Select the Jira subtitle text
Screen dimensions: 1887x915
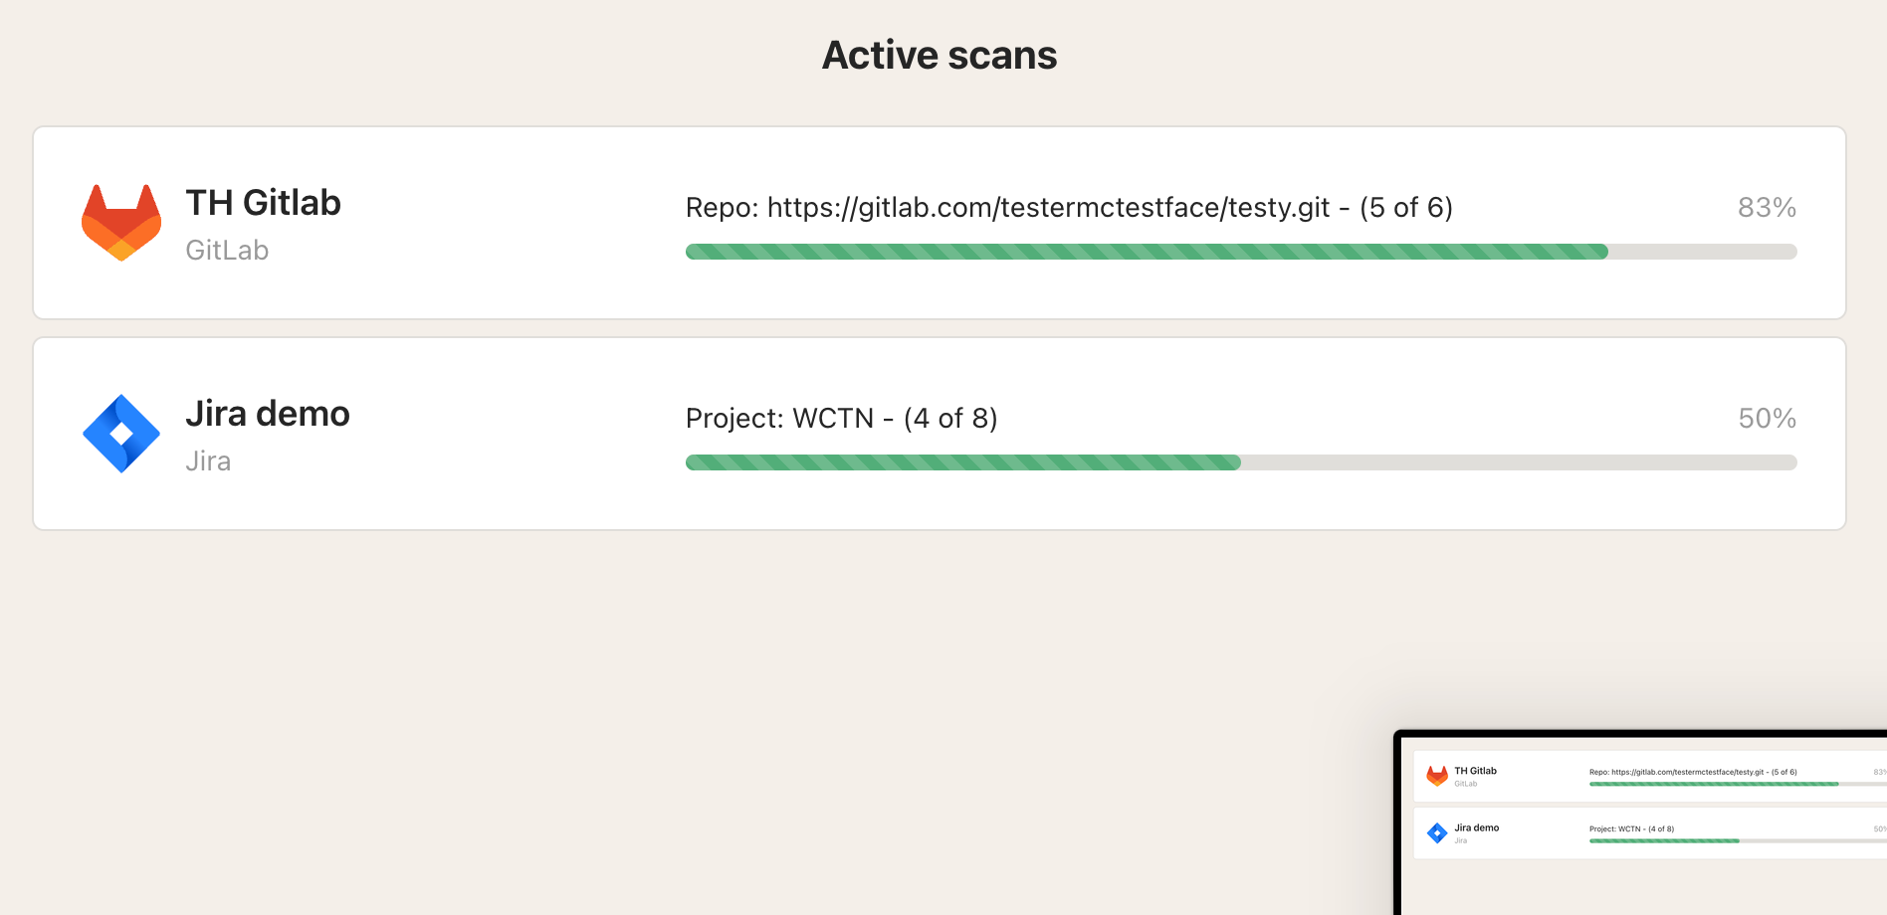coord(208,460)
